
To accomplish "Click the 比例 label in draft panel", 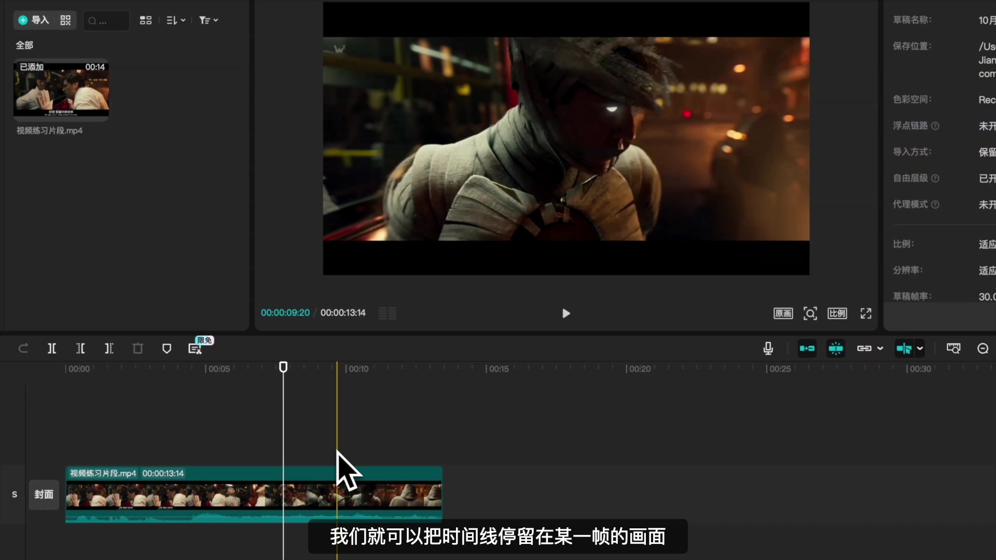I will coord(903,244).
